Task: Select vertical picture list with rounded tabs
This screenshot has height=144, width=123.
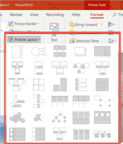Action: (81, 84)
